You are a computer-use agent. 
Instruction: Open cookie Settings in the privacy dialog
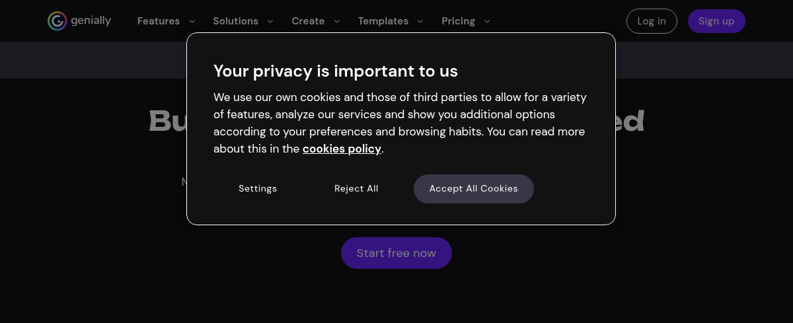[258, 189]
